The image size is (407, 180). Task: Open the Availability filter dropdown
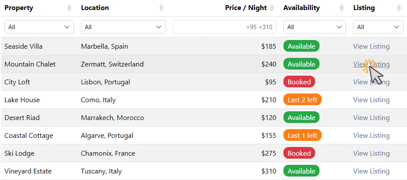pyautogui.click(x=314, y=27)
